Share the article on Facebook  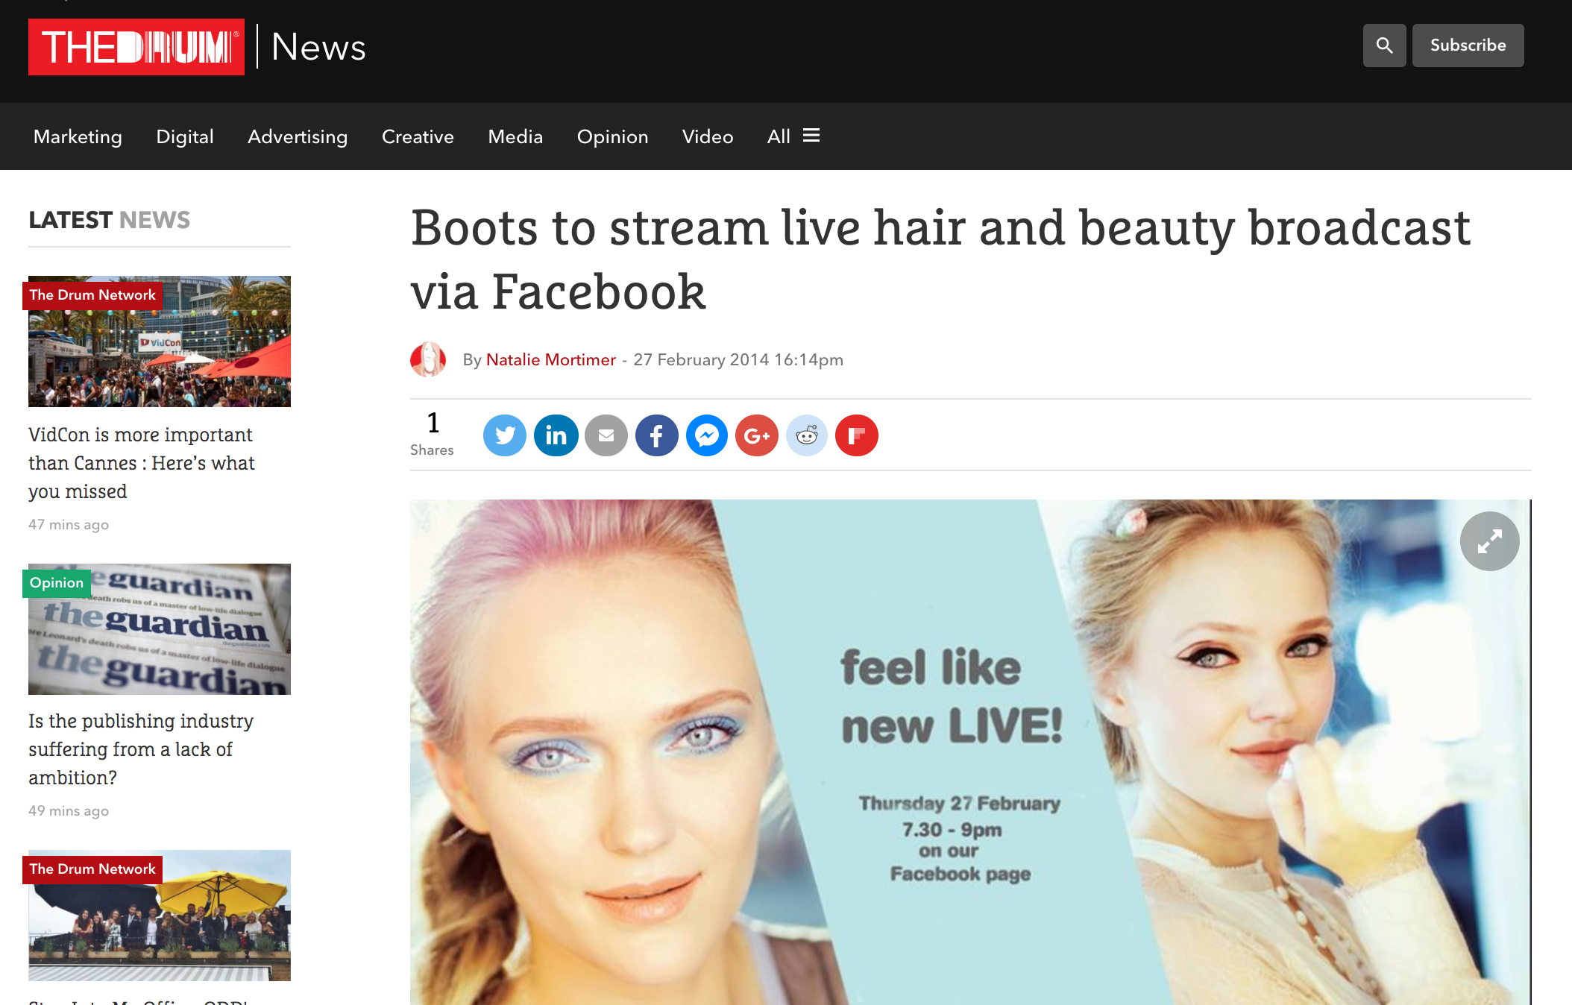[x=656, y=435]
